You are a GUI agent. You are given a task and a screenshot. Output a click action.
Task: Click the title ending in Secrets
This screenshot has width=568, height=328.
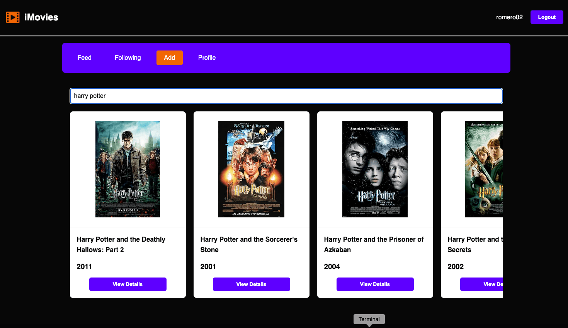tap(475, 244)
